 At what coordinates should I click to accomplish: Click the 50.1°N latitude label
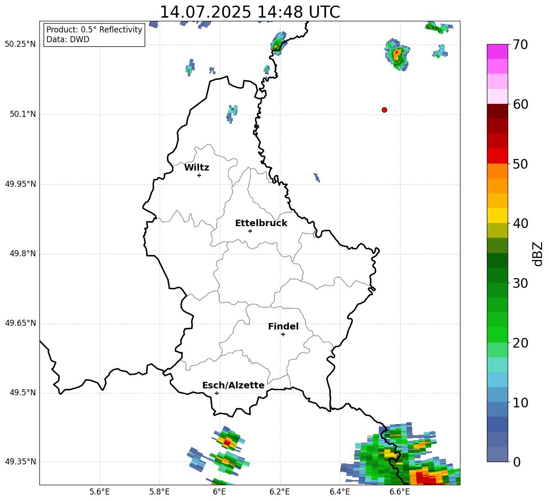click(x=23, y=114)
